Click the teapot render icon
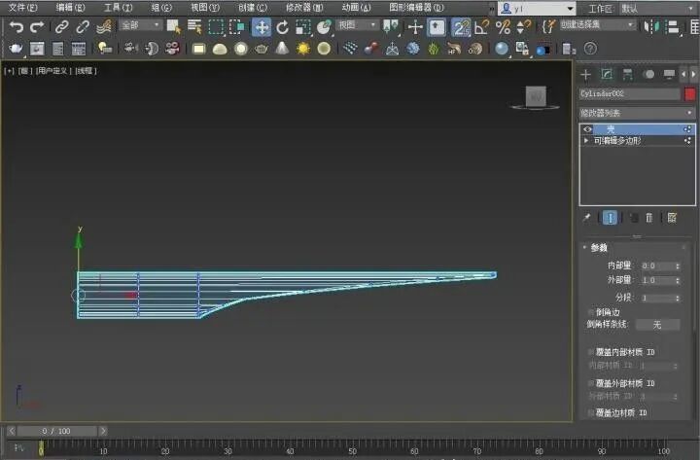 click(x=17, y=49)
